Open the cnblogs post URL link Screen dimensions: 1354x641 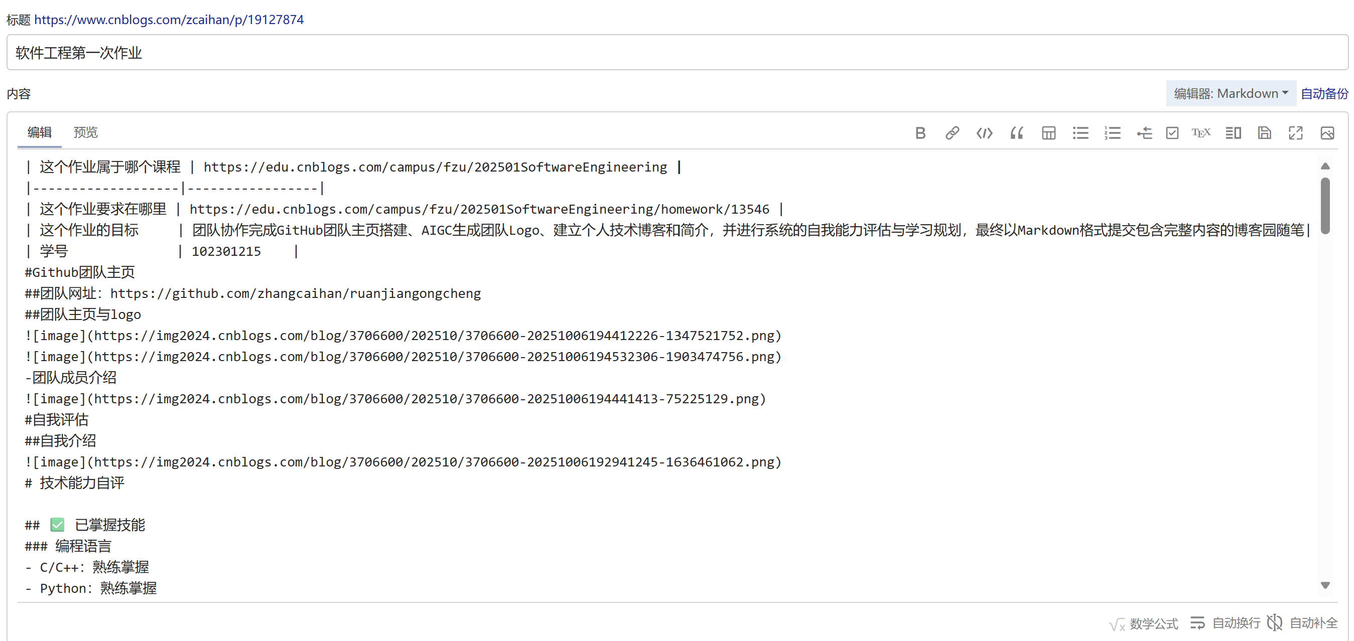click(x=169, y=20)
